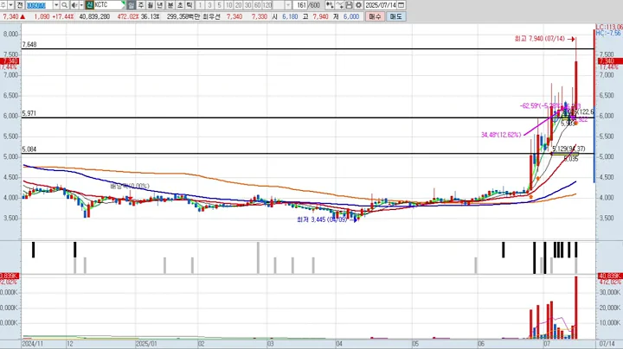The width and height of the screenshot is (623, 349).
Task: Click the chart type candles icon
Action: click(330, 5)
